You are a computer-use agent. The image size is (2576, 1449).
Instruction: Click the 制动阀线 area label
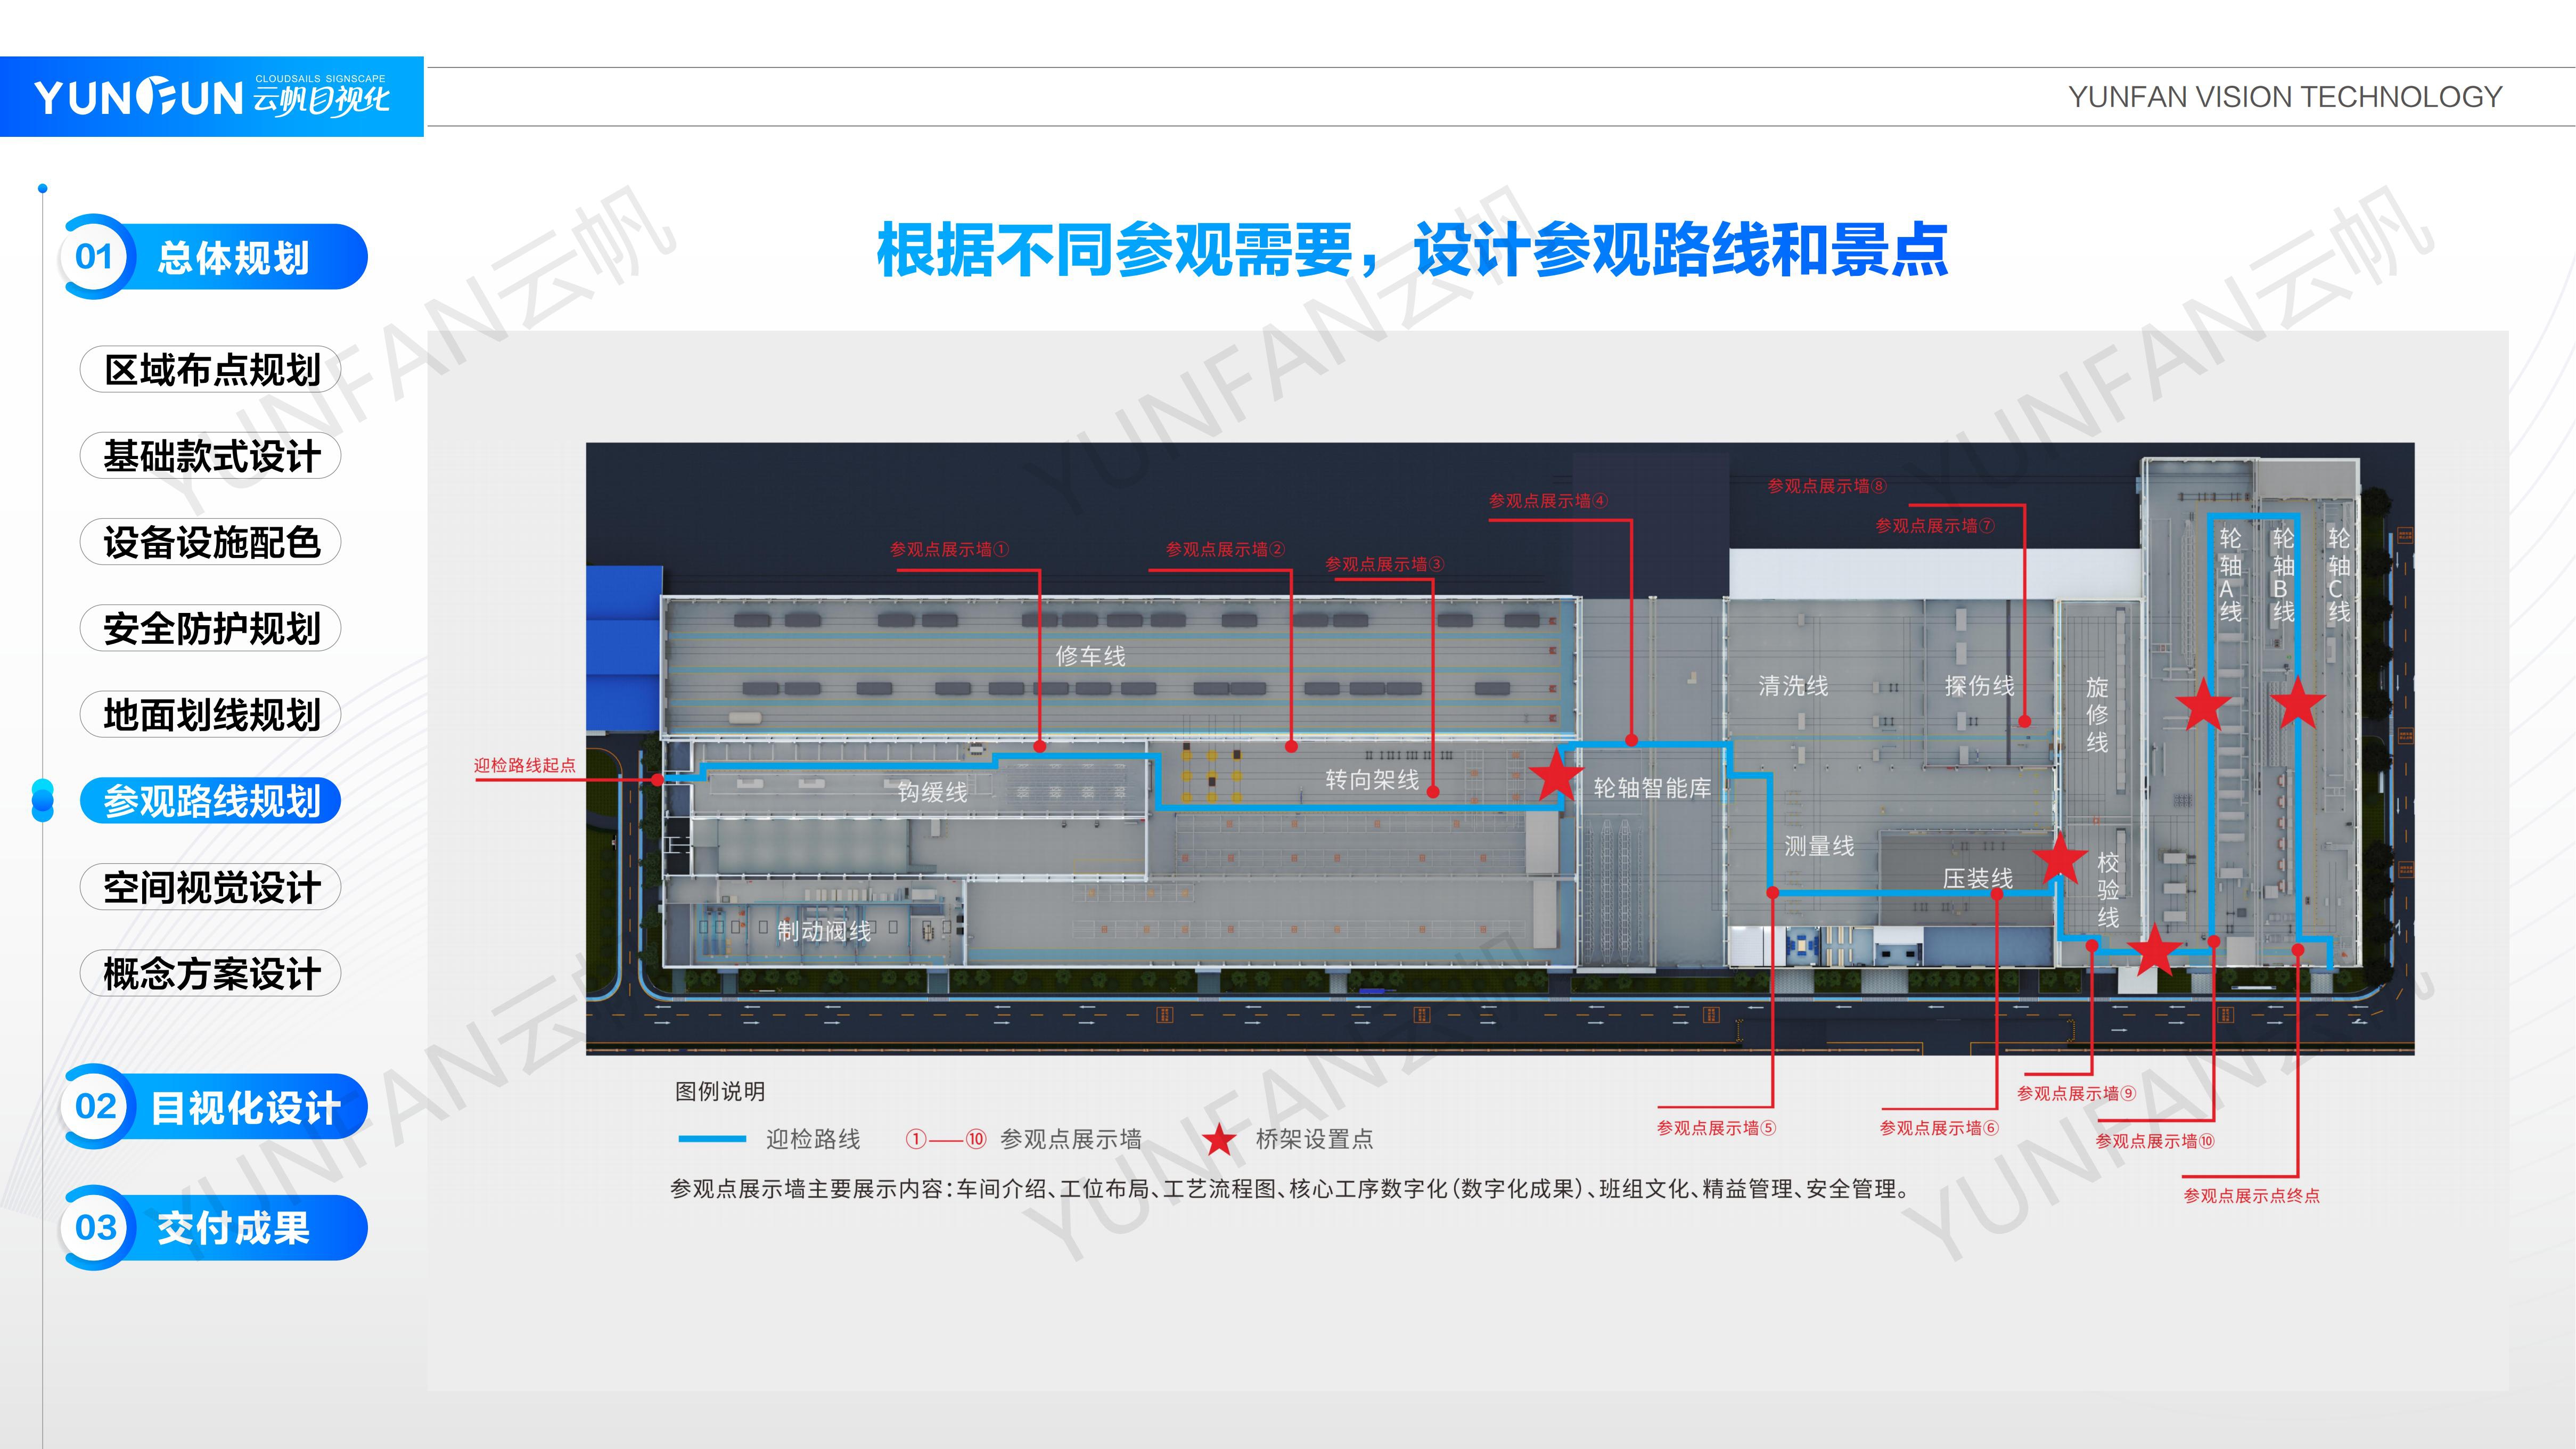[x=824, y=931]
